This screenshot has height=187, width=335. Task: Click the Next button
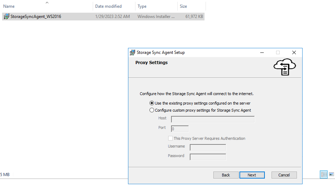coord(252,175)
